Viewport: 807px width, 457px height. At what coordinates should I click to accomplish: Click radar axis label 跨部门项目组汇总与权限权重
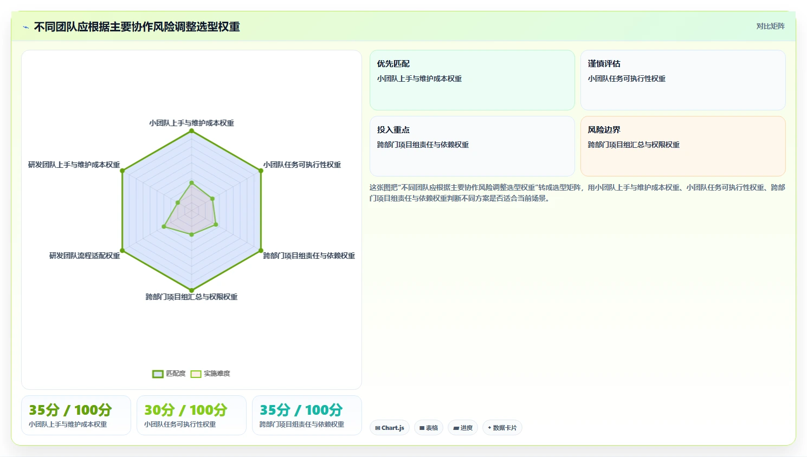pyautogui.click(x=191, y=297)
